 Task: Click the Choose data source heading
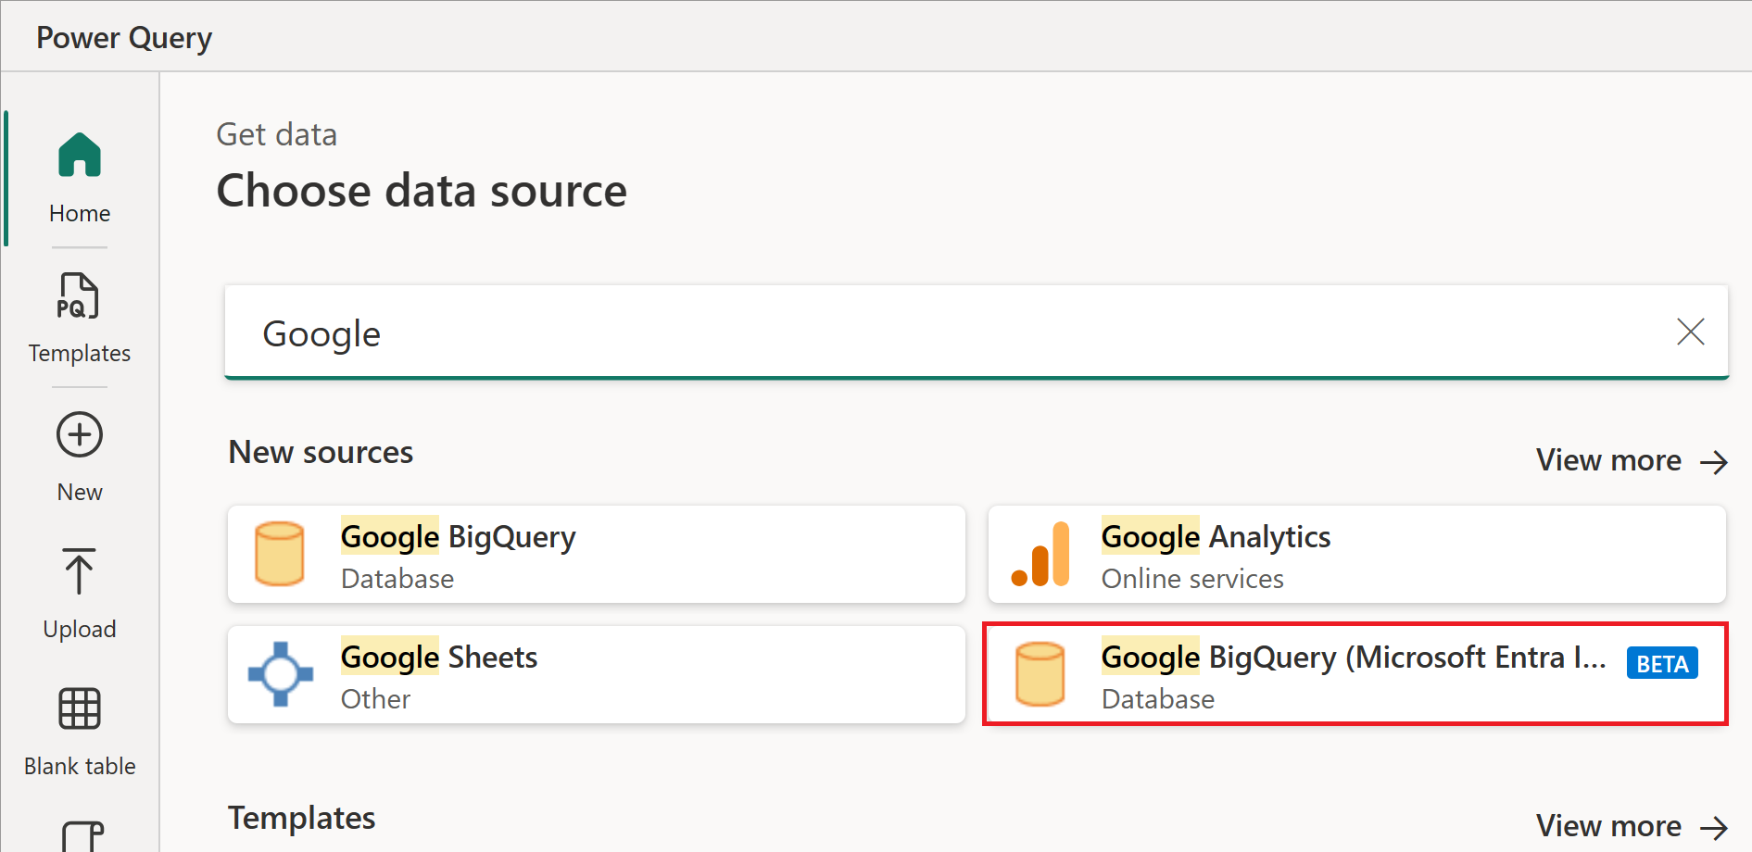(x=422, y=191)
